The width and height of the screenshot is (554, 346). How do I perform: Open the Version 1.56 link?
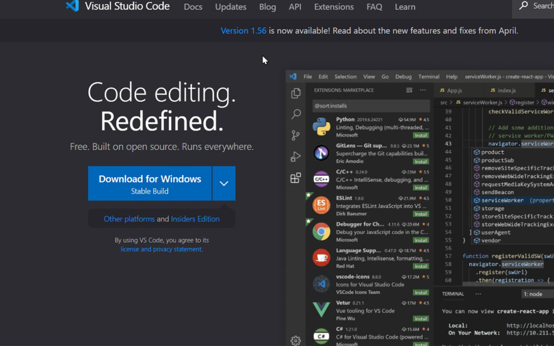pyautogui.click(x=243, y=31)
